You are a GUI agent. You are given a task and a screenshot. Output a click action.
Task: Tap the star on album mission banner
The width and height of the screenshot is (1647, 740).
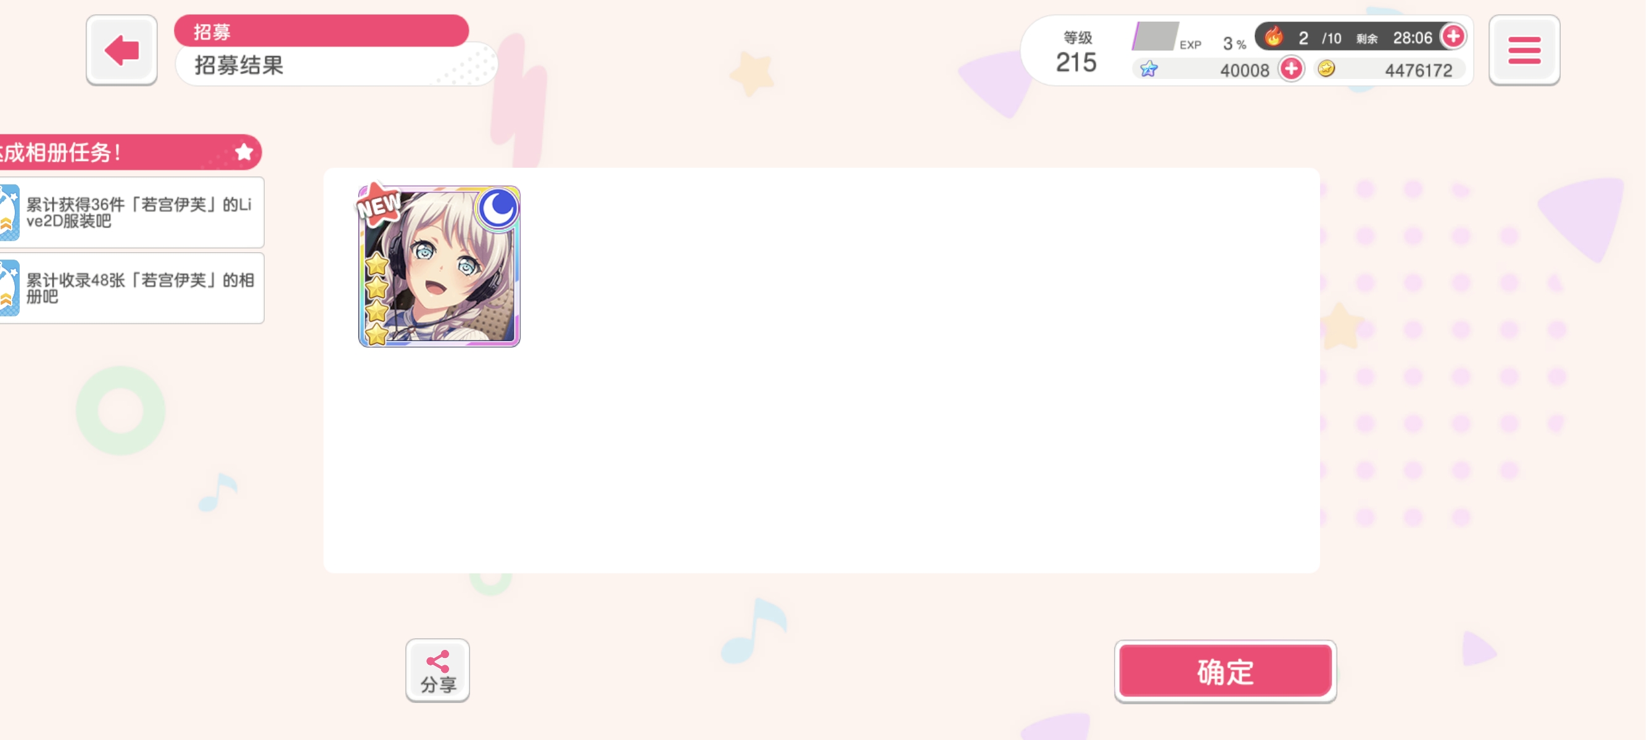tap(244, 152)
